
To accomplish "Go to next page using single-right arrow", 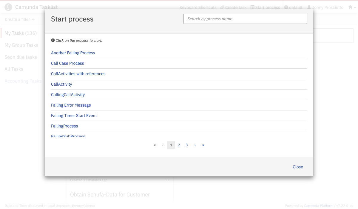I will [x=195, y=145].
